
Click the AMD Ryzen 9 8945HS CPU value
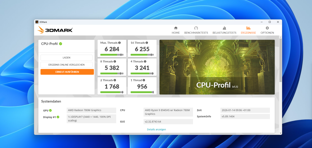coord(168,112)
